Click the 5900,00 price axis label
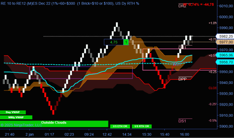 coord(226,126)
